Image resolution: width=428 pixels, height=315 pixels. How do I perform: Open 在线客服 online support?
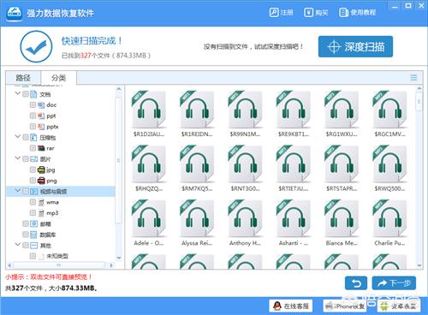click(x=291, y=306)
